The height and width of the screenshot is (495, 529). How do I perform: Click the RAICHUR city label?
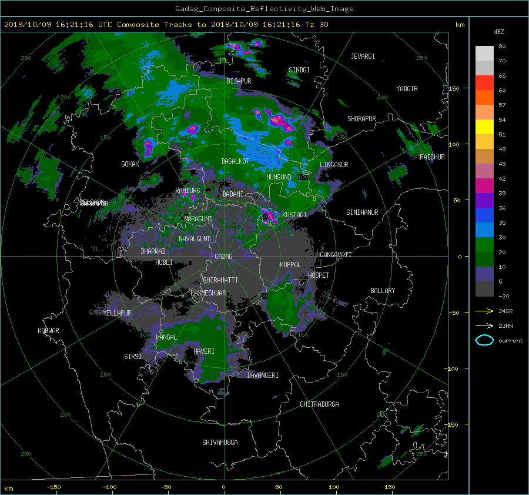[x=432, y=157]
